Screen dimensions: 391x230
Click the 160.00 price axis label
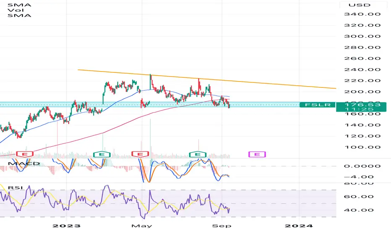[362, 114]
